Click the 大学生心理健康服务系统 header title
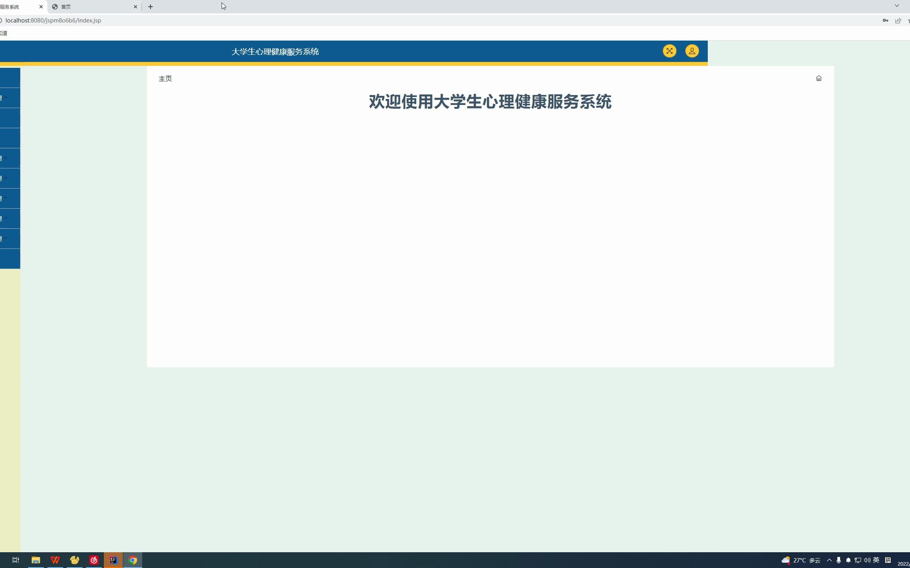 (275, 52)
